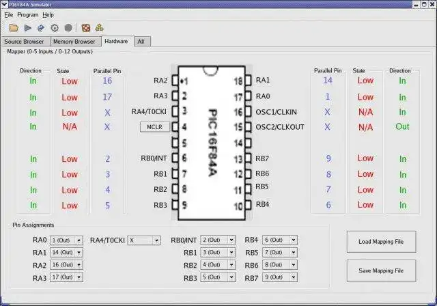
Task: Click parallel pin value 14 for RA1
Action: tap(328, 81)
